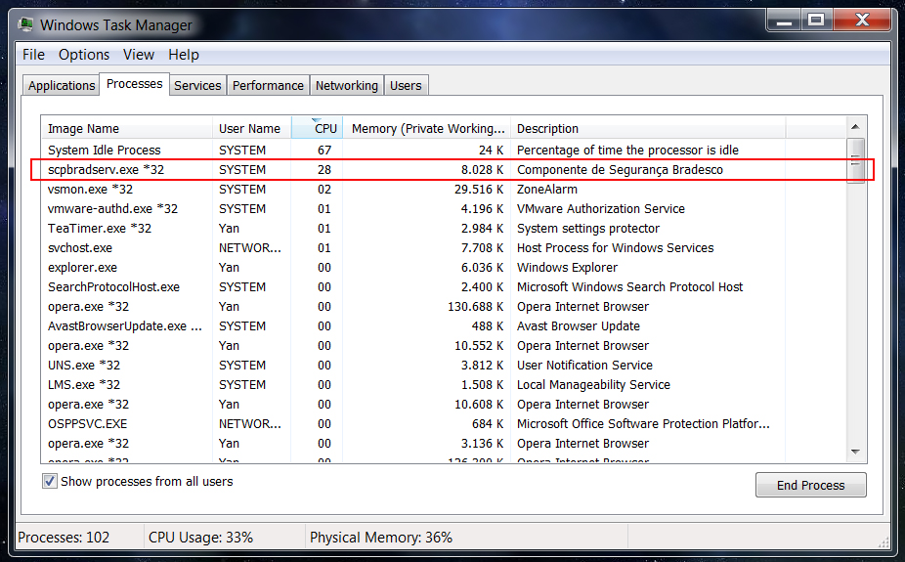Click VMware Authorization Service description
The height and width of the screenshot is (562, 905).
pyautogui.click(x=601, y=209)
